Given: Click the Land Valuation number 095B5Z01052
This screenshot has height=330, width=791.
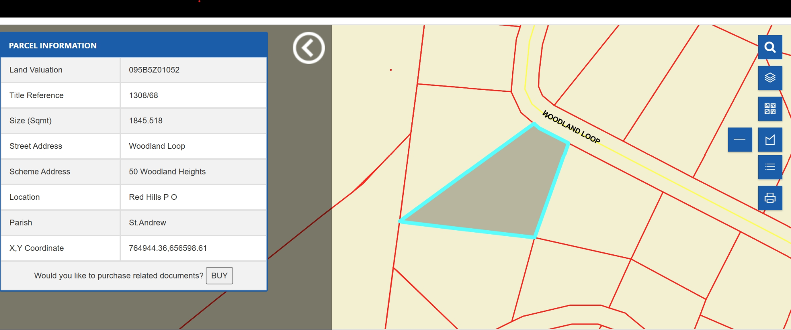Looking at the screenshot, I should pos(154,70).
